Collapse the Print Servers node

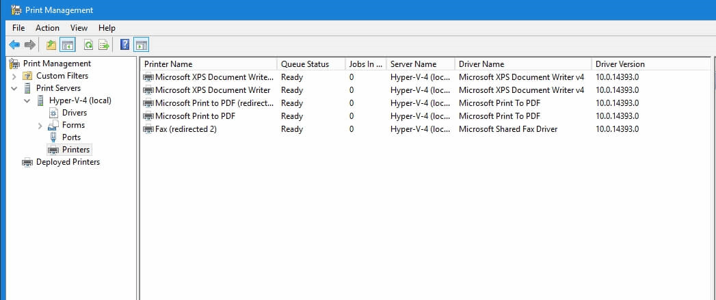click(14, 88)
